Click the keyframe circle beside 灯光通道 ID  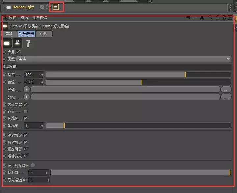coord(4,180)
